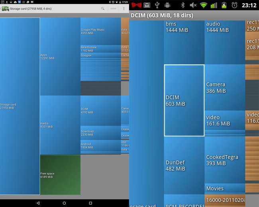Select the Hearthstone 1182 MiB block
Screen dimensions: 259x207
100,49
